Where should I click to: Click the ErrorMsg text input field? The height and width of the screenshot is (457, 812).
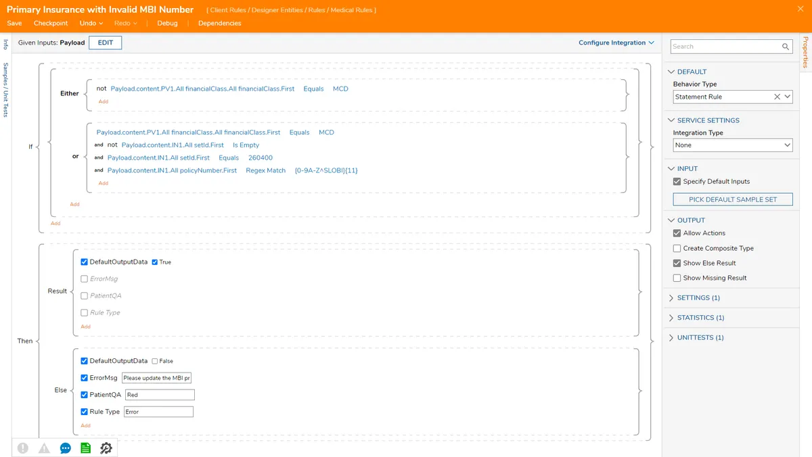(x=157, y=378)
